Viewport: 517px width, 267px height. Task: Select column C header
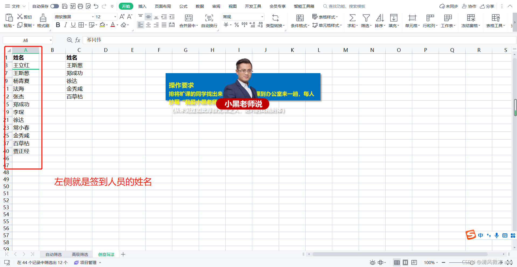(x=79, y=50)
